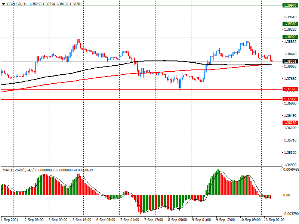Click the GBPUSD,H1 chart title text

click(17, 4)
